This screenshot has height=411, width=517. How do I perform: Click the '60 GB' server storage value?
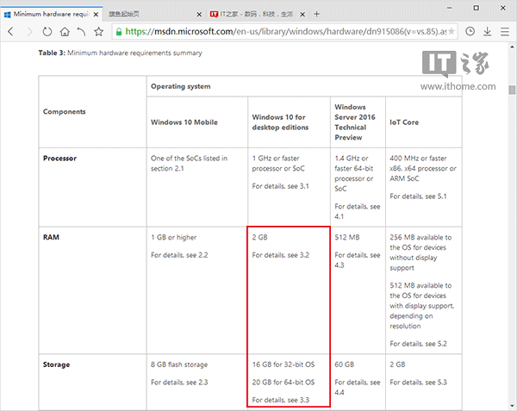pyautogui.click(x=344, y=364)
